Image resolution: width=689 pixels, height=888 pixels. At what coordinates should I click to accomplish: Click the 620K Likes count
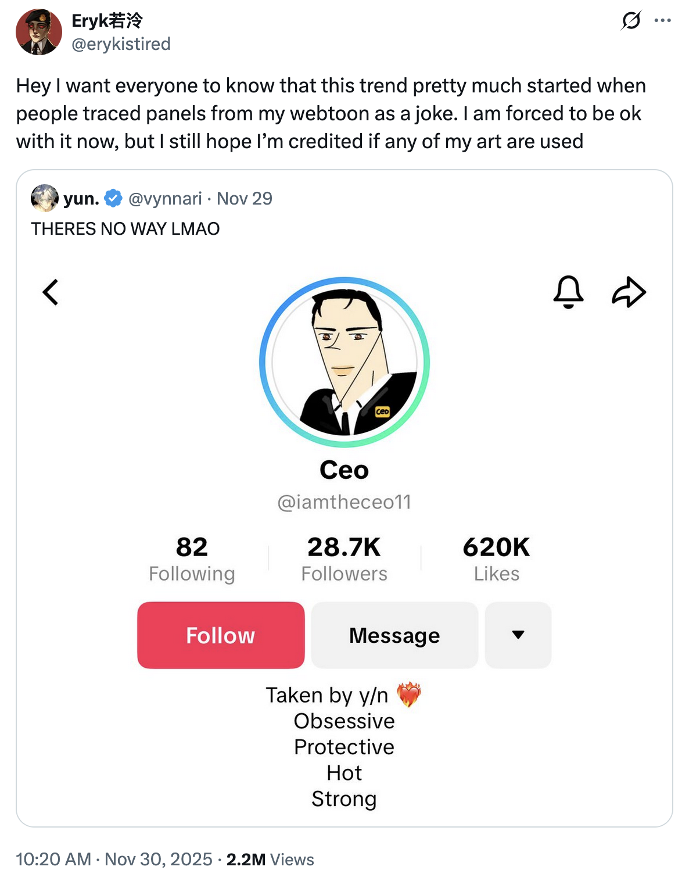[496, 559]
